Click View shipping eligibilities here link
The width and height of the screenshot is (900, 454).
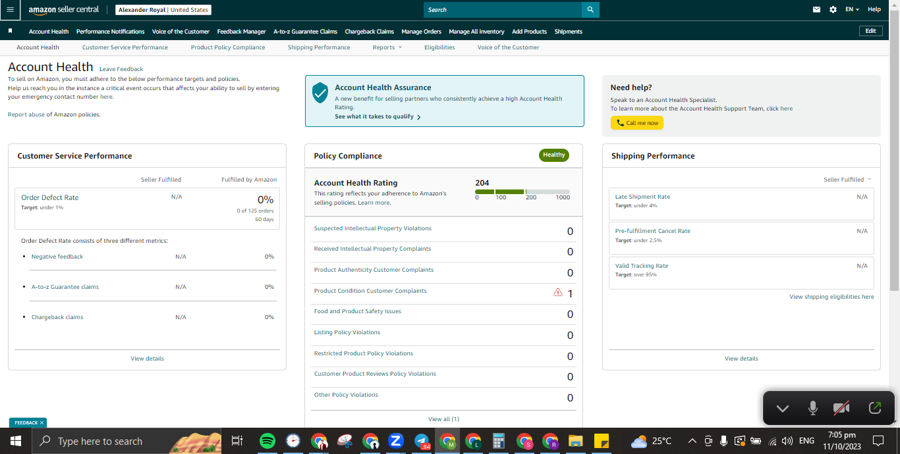(831, 297)
